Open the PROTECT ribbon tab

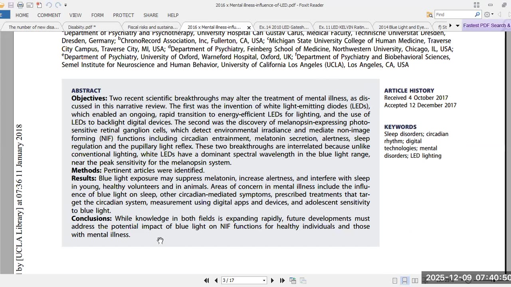(x=123, y=15)
